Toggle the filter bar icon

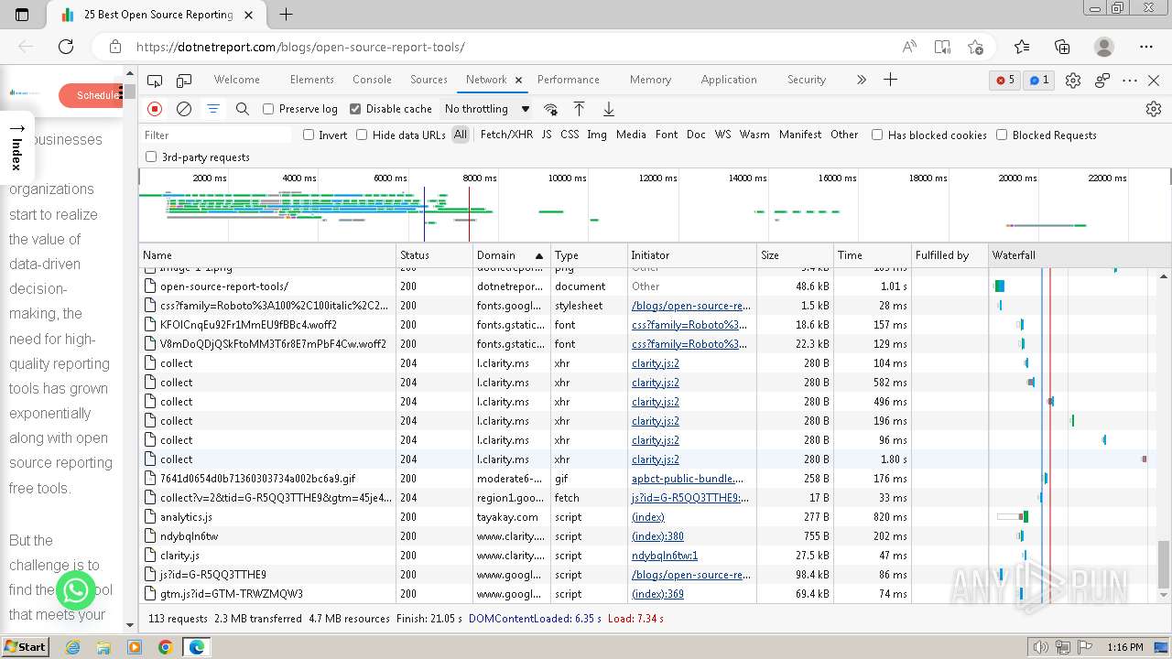[213, 109]
